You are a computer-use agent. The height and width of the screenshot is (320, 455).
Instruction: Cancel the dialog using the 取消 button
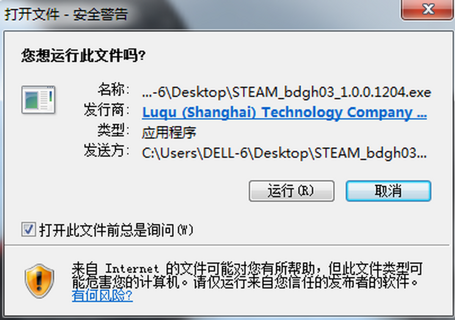click(x=388, y=191)
